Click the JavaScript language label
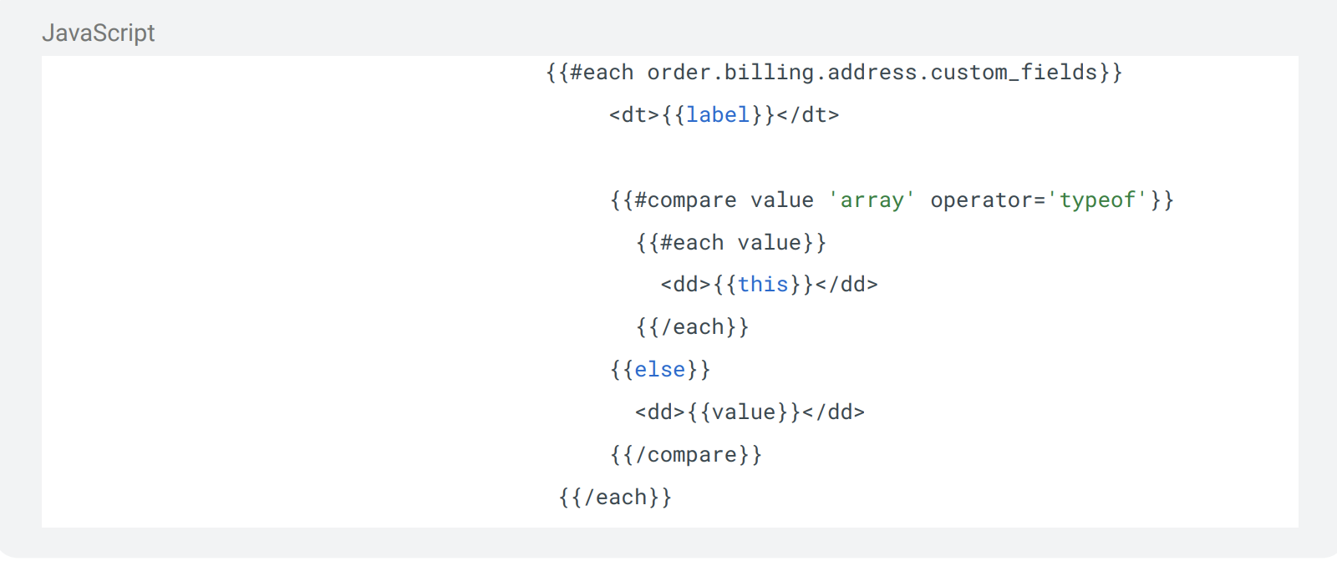 [x=98, y=33]
